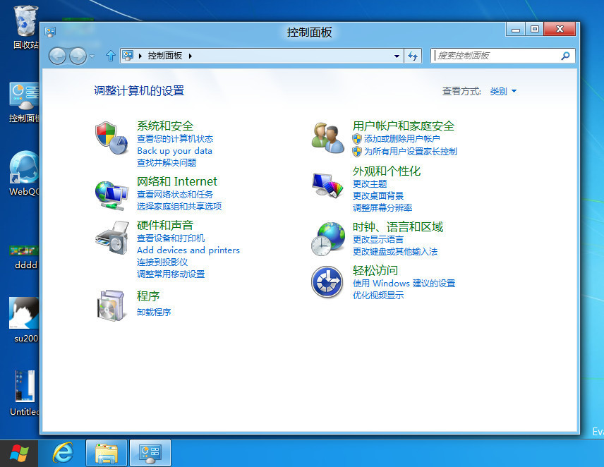
Task: Click the refresh button beside address bar
Action: click(413, 56)
